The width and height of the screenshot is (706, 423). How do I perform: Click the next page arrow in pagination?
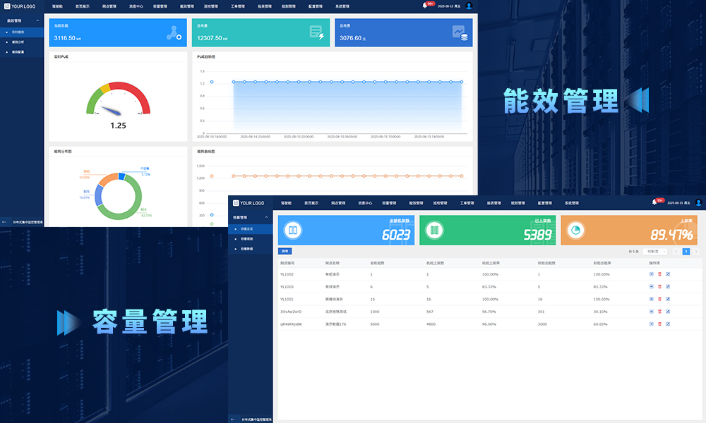(x=696, y=251)
